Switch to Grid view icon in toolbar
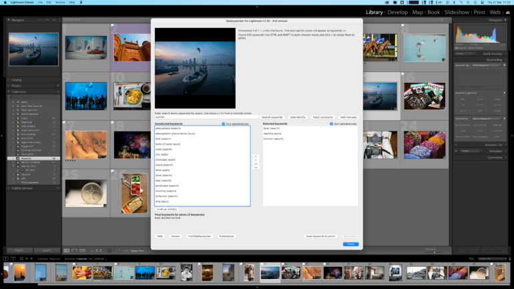Image resolution: width=514 pixels, height=289 pixels. click(x=67, y=251)
